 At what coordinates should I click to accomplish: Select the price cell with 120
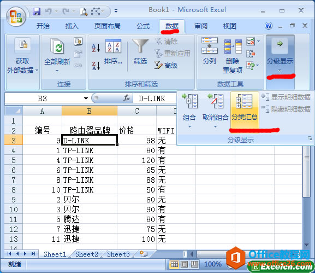point(136,160)
